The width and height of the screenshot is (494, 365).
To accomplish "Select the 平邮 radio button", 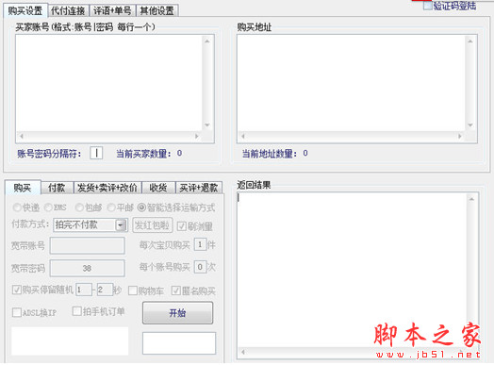I will [x=111, y=207].
